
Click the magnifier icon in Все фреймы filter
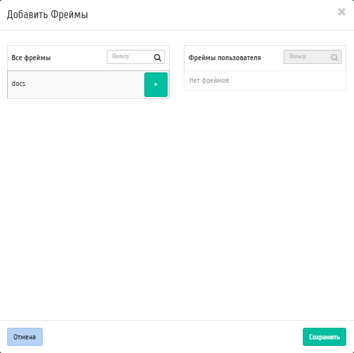coord(157,58)
